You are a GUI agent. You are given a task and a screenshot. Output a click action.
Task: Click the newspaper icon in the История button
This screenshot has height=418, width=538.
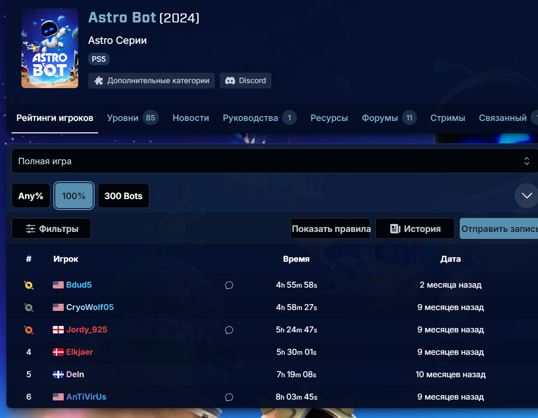pyautogui.click(x=395, y=228)
